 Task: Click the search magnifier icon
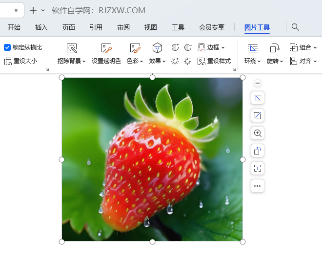point(295,27)
